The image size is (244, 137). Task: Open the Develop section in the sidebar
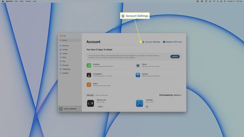tap(64, 65)
